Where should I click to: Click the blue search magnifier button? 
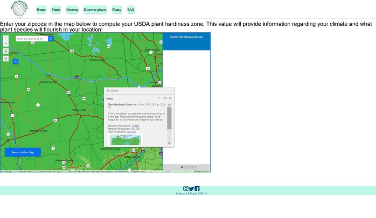[x=51, y=39]
